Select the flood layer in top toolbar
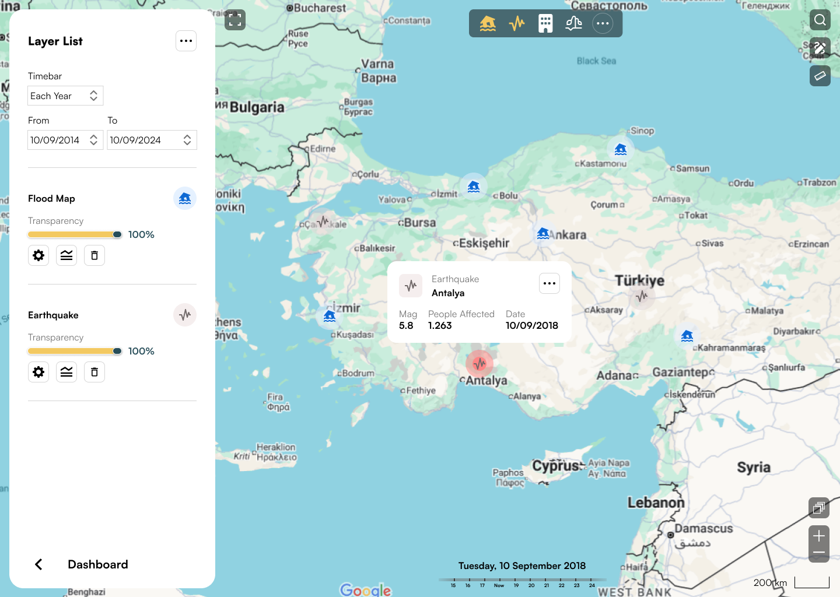This screenshot has height=597, width=840. pos(488,23)
